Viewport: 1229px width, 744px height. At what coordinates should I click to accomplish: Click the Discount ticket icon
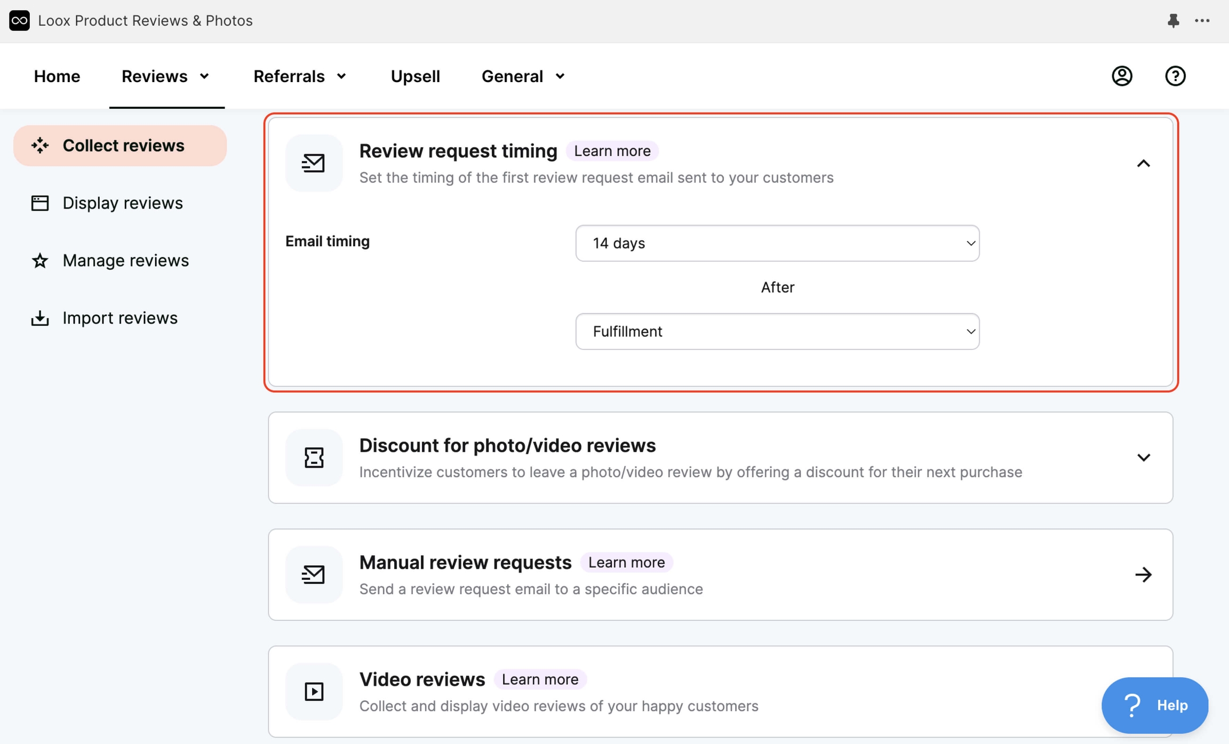pos(314,457)
